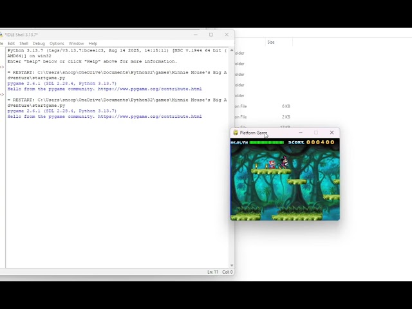Image resolution: width=412 pixels, height=309 pixels.
Task: Open the Window menu in IDLE Shell
Action: click(76, 43)
